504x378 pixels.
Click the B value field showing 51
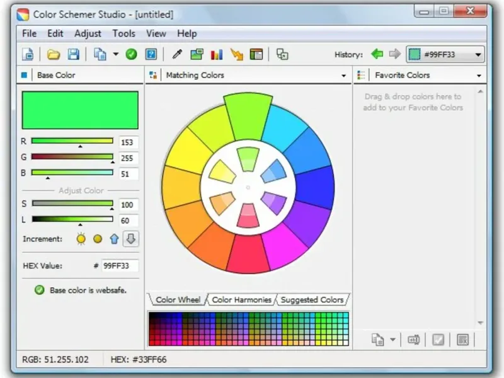click(x=129, y=174)
